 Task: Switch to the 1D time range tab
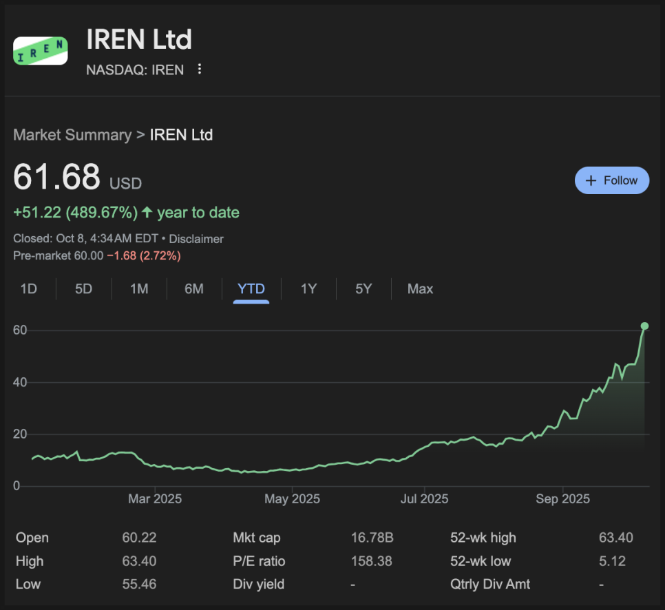coord(28,289)
